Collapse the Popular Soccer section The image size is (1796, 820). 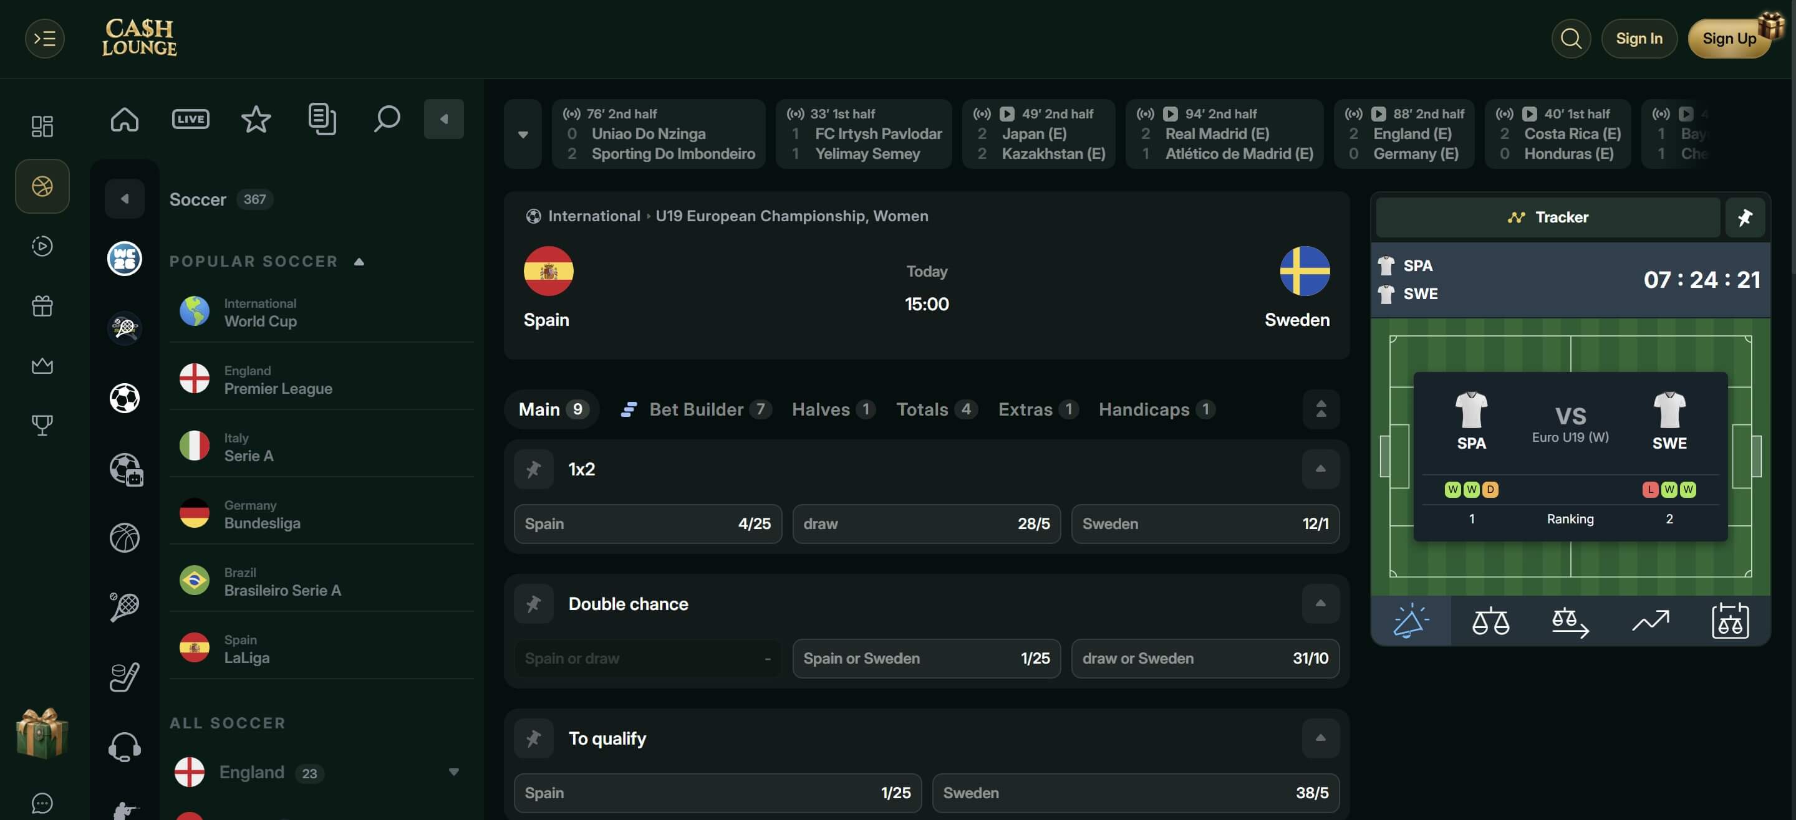point(359,262)
